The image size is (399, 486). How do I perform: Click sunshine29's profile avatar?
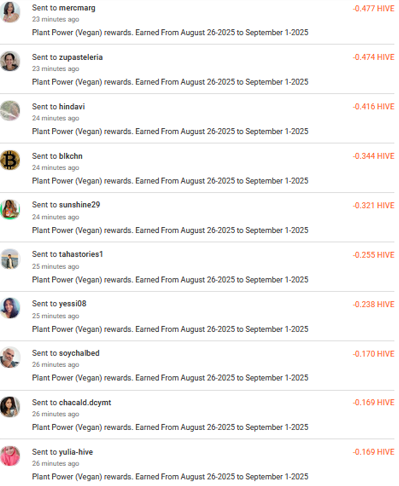point(10,209)
